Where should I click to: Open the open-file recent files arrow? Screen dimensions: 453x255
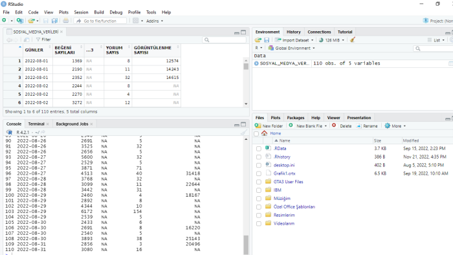pyautogui.click(x=38, y=21)
